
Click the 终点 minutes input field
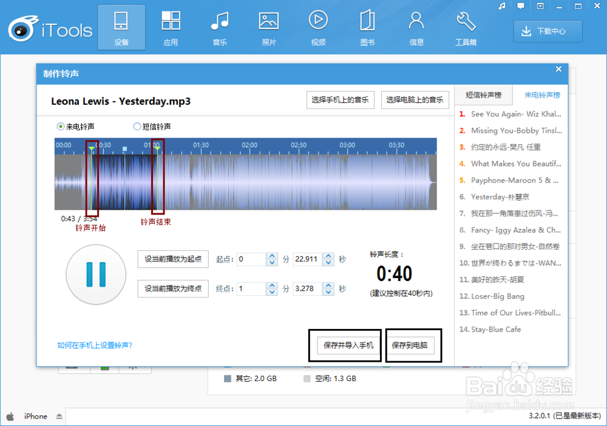251,288
